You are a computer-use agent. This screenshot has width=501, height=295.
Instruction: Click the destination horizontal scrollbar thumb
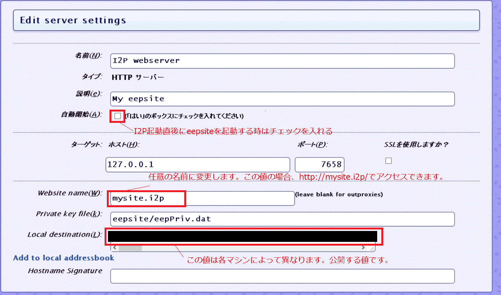(130, 248)
